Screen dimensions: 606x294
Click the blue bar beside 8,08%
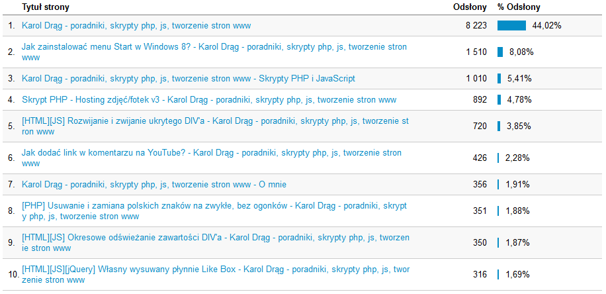click(x=500, y=52)
